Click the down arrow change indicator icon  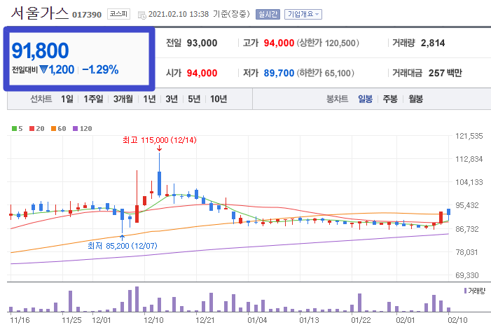tap(44, 69)
